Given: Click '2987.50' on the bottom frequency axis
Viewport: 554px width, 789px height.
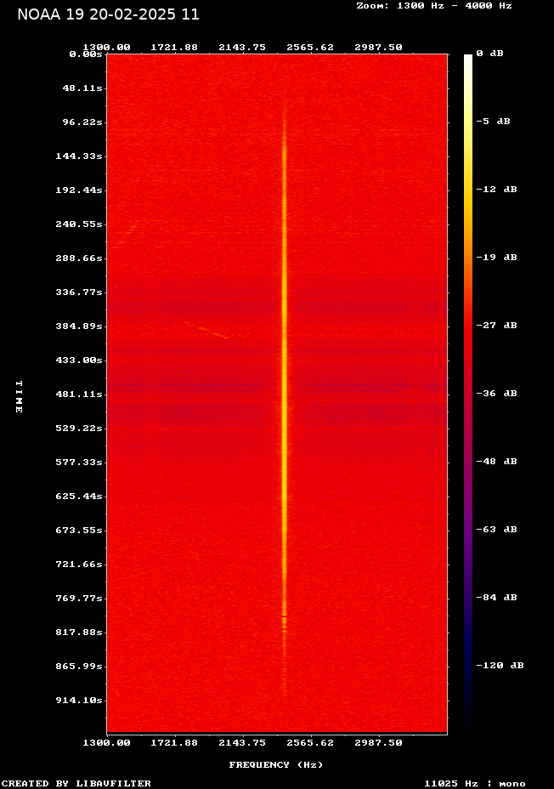Looking at the screenshot, I should 379,743.
